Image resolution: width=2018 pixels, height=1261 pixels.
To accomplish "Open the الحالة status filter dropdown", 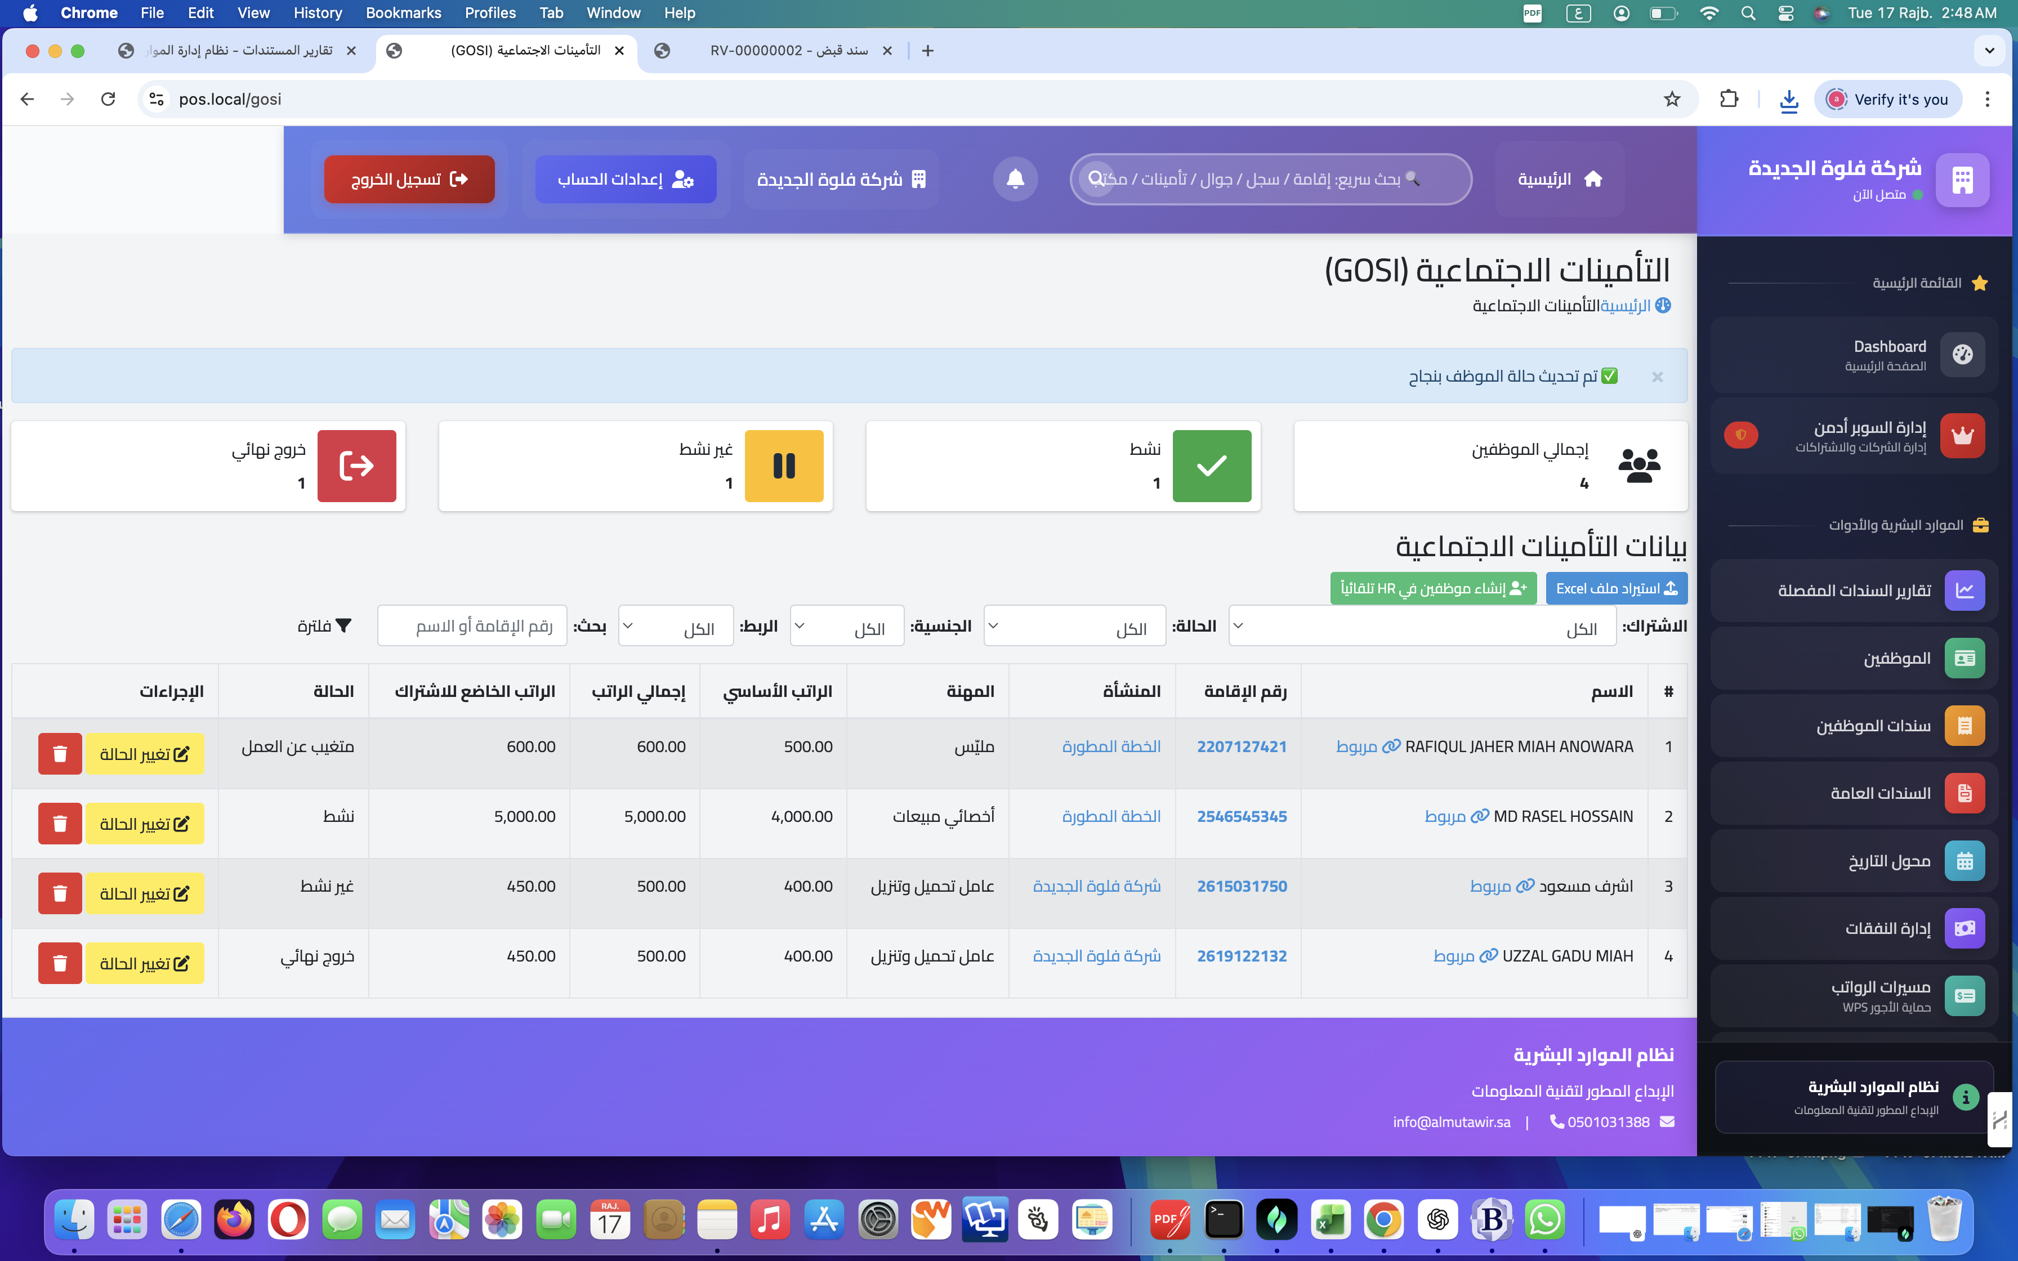I will pyautogui.click(x=1074, y=627).
